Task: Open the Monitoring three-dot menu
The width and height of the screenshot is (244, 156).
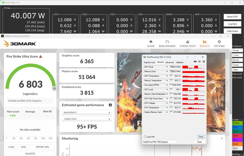Action: tap(222, 138)
